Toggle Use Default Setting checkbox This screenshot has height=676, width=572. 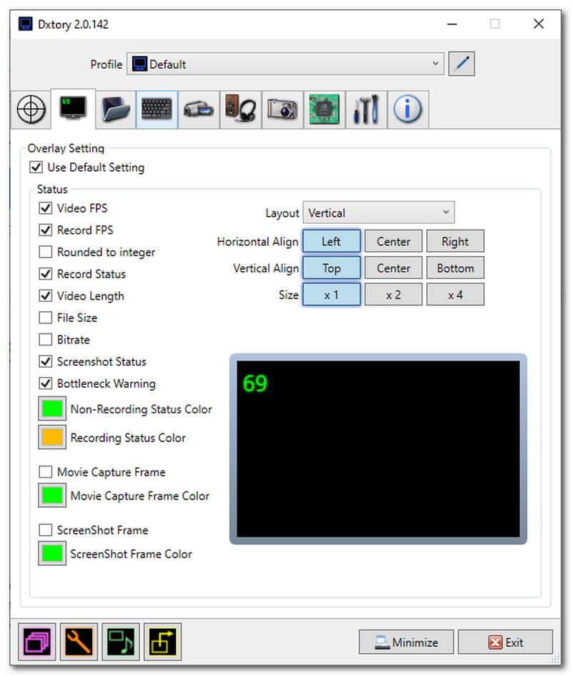pos(36,168)
